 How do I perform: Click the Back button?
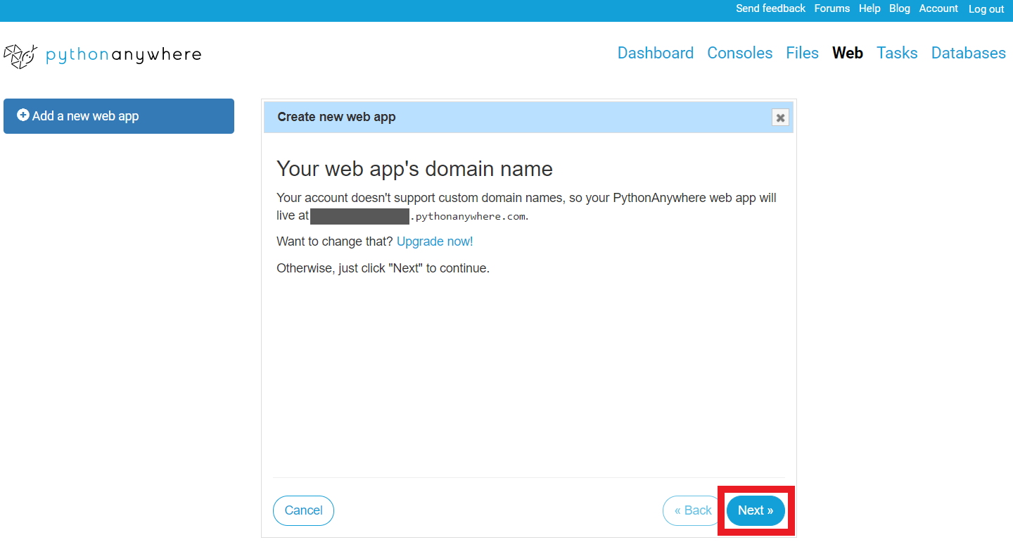click(692, 510)
